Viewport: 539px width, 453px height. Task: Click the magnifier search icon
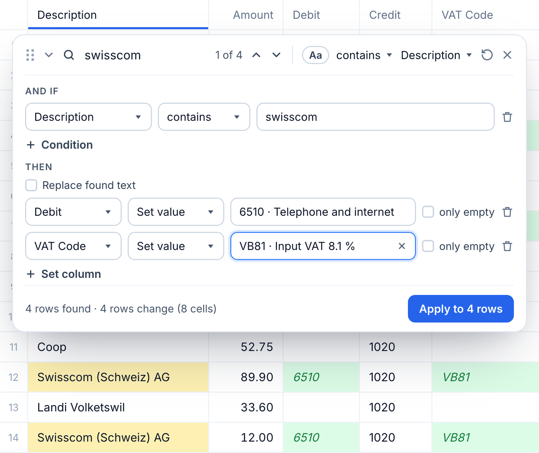(69, 55)
